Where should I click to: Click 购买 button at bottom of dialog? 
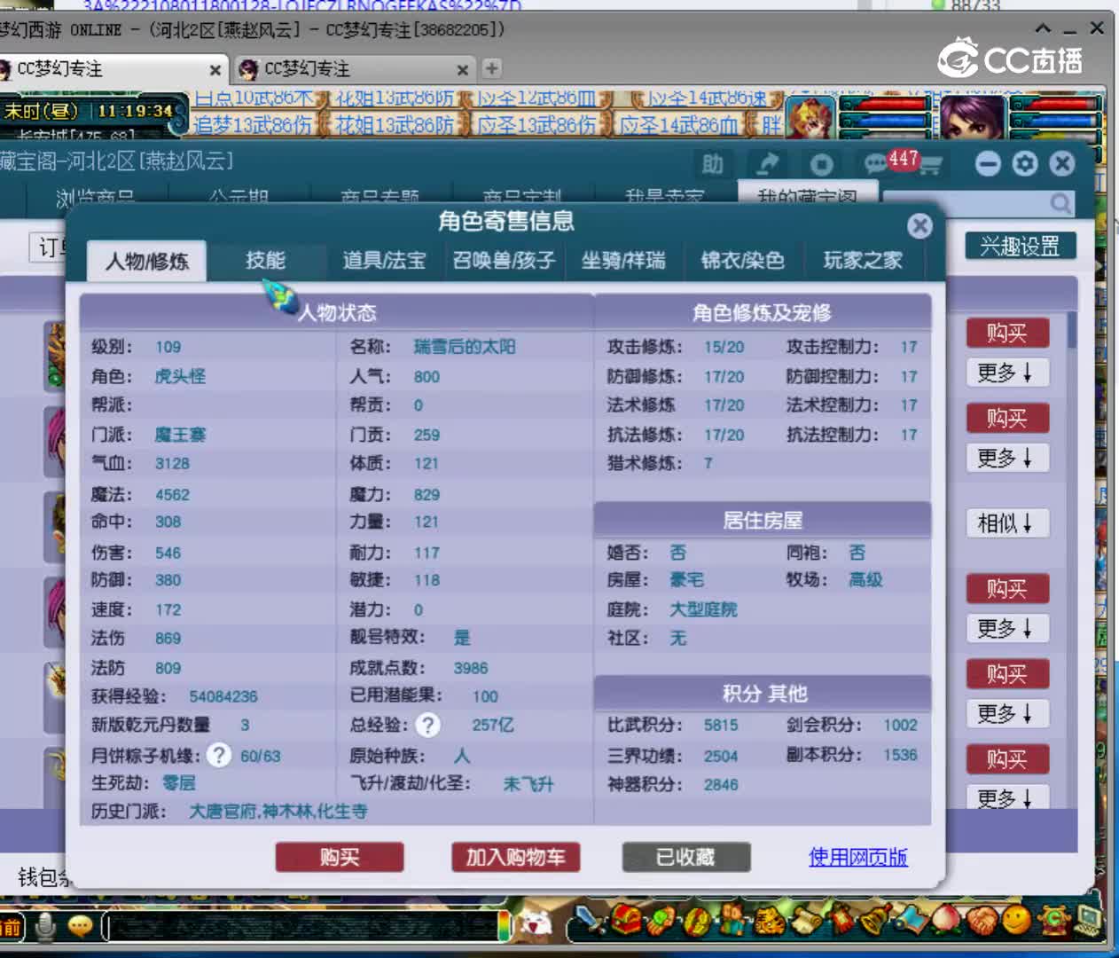tap(340, 858)
